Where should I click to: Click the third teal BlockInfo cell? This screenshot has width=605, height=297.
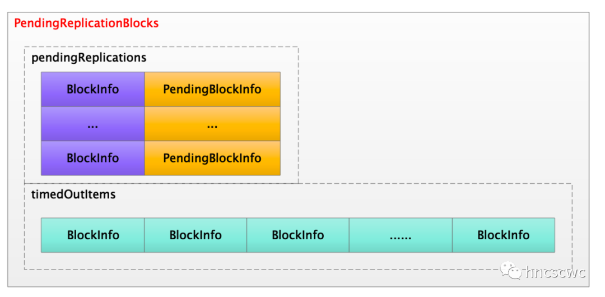click(x=298, y=235)
